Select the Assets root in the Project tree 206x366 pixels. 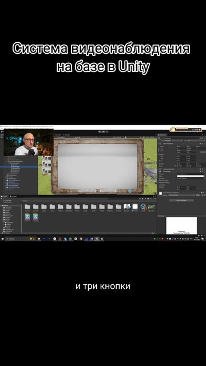6,205
